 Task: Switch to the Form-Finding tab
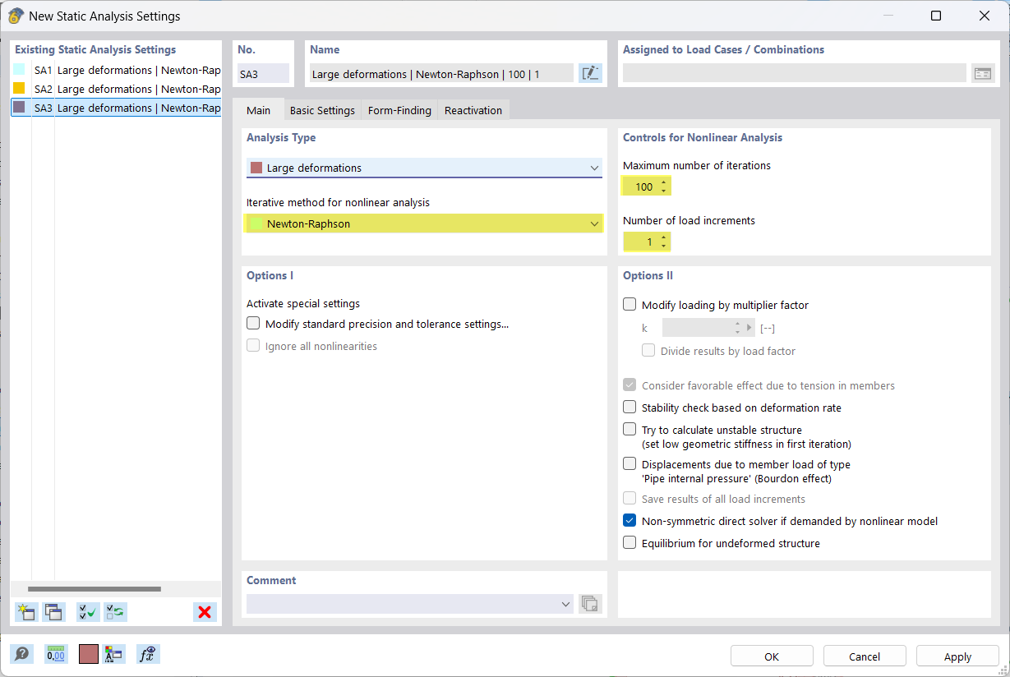pyautogui.click(x=399, y=109)
